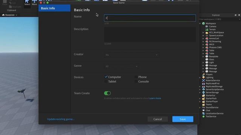Select the Basic Info sidebar tab
Image resolution: width=241 pixels, height=135 pixels.
[x=54, y=8]
